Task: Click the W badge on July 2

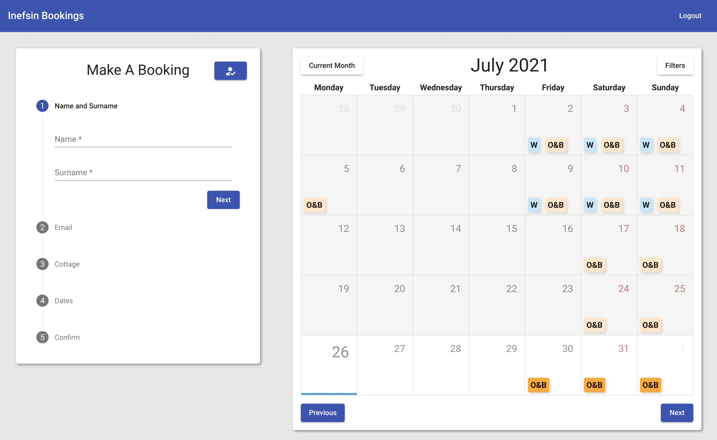Action: (x=534, y=145)
